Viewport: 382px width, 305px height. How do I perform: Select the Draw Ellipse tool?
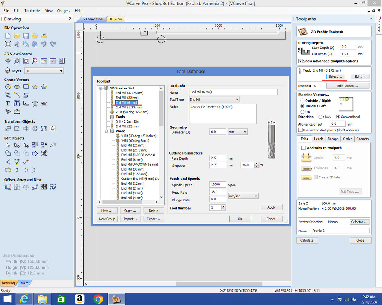point(17,87)
